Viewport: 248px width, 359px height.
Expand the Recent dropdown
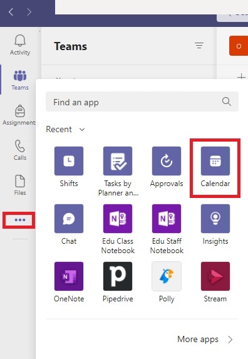pyautogui.click(x=65, y=129)
